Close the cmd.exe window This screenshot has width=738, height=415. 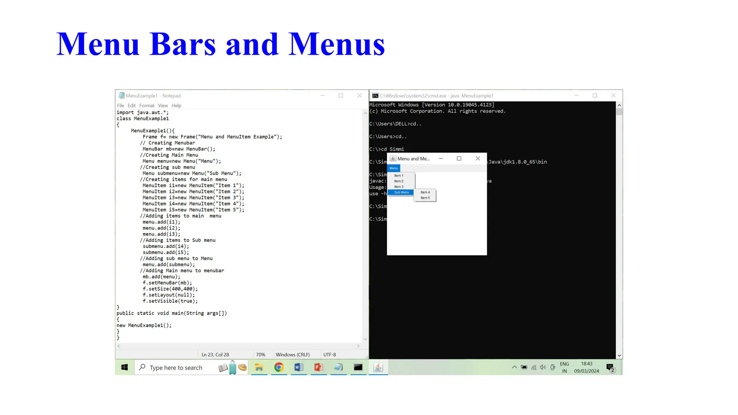coord(614,95)
